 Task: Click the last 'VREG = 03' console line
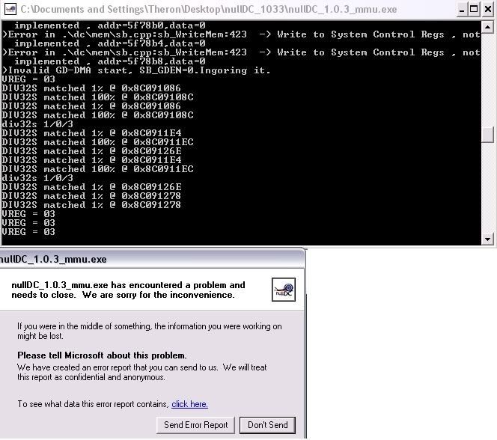28,232
